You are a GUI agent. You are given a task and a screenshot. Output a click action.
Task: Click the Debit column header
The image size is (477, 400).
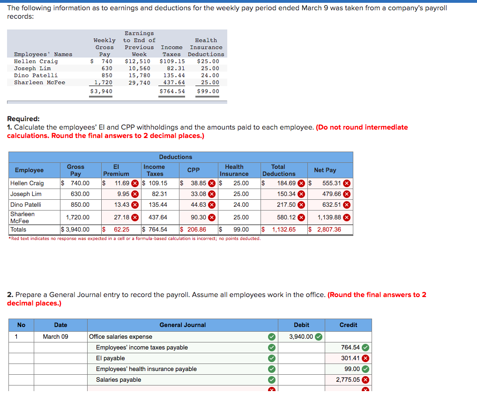301,325
